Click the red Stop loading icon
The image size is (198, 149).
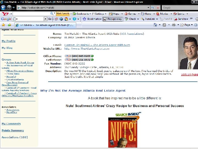click(158, 8)
